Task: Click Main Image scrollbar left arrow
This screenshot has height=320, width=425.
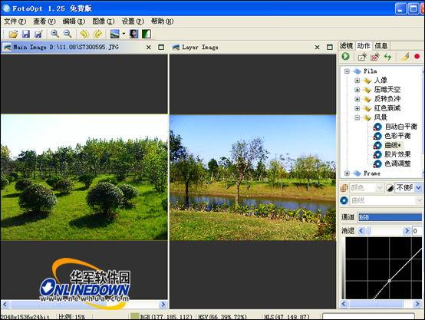Action: pyautogui.click(x=5, y=305)
